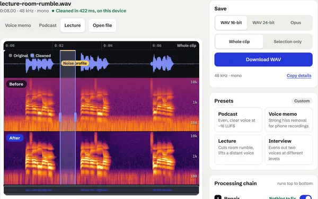Click the Whole clip timeline label
318x199 pixels.
point(187,46)
